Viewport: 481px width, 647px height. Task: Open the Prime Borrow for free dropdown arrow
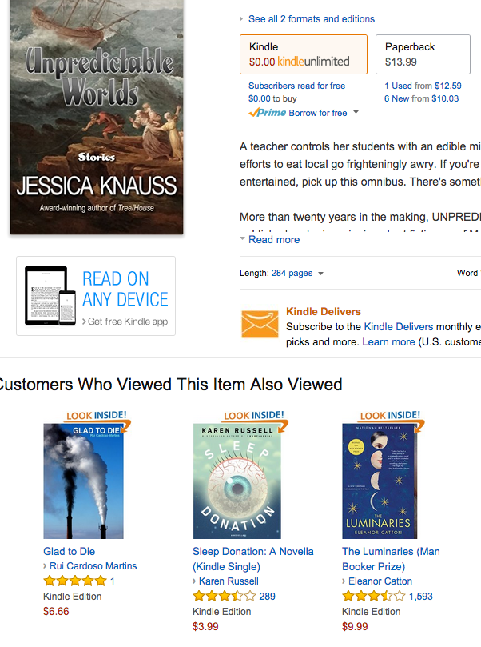pos(356,112)
